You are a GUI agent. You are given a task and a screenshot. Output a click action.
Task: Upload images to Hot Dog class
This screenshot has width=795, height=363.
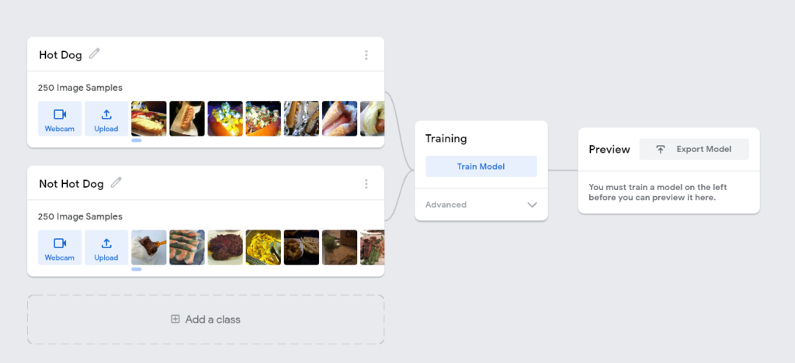tap(106, 119)
